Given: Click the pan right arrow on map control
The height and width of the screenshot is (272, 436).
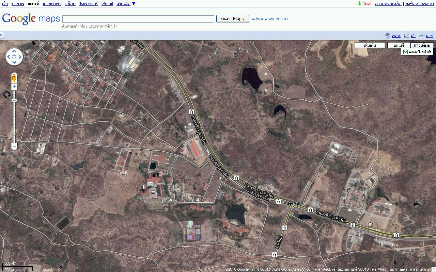Looking at the screenshot, I should pyautogui.click(x=19, y=57).
